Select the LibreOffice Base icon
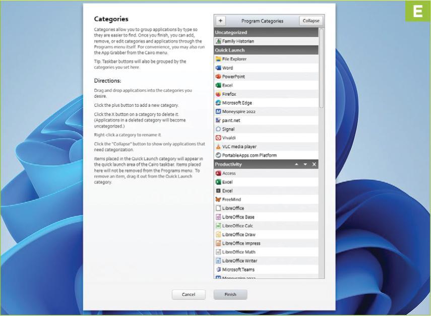The image size is (431, 316). (218, 217)
